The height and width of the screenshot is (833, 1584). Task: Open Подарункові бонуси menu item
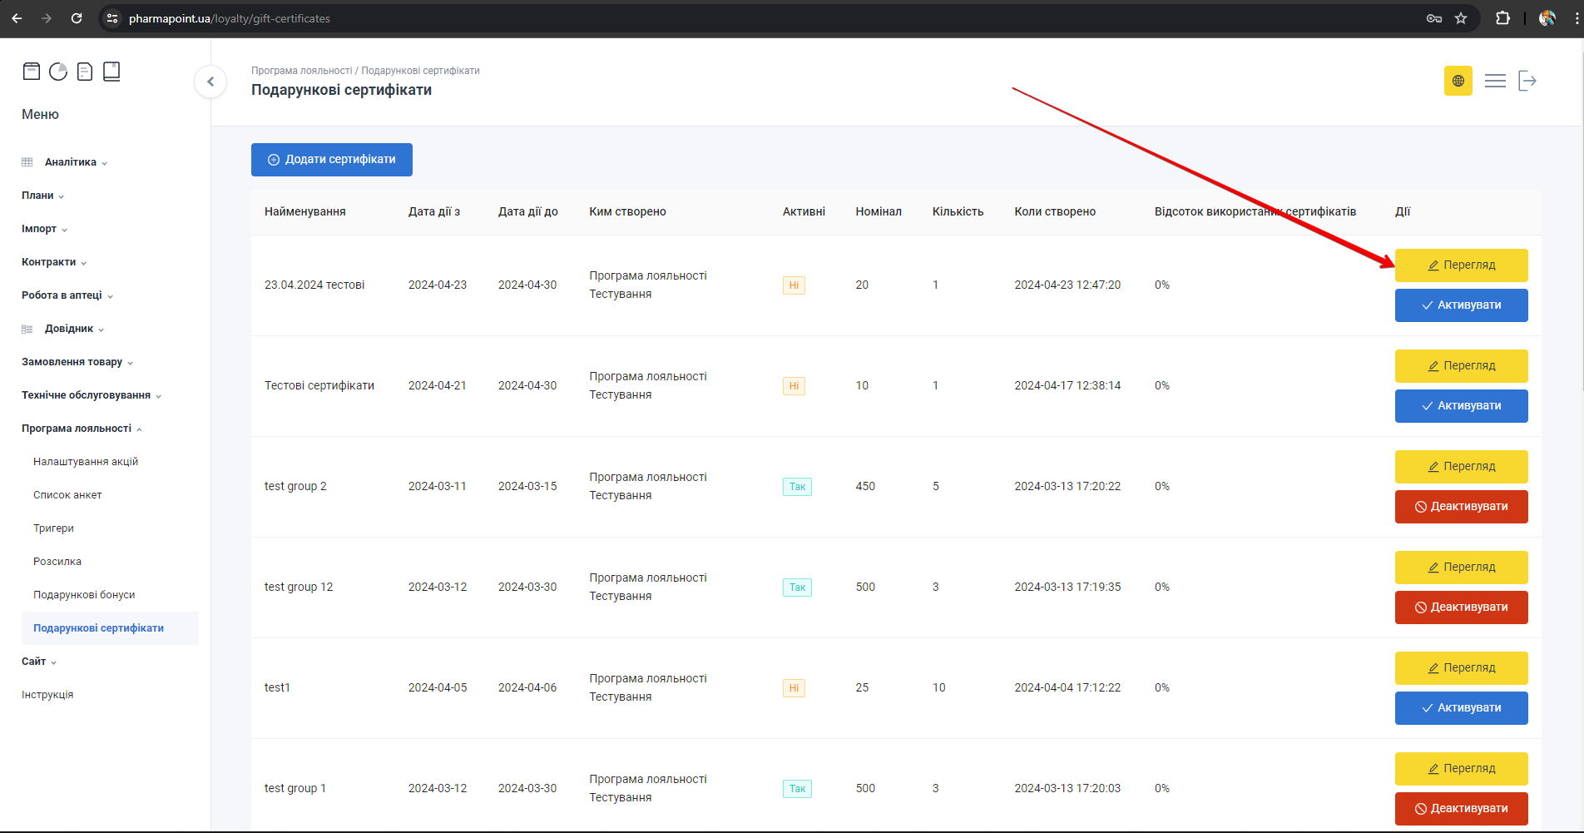point(84,595)
